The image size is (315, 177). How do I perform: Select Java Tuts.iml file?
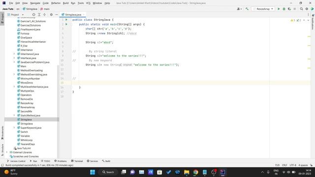pos(24,148)
